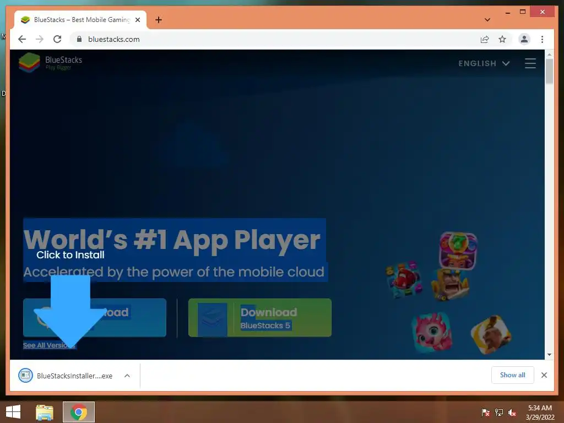Screen dimensions: 564x423
Task: Click the browser forward arrow
Action: [40, 39]
